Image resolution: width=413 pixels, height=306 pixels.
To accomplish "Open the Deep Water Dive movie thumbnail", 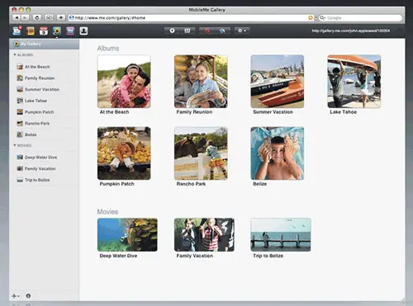I will (x=127, y=235).
